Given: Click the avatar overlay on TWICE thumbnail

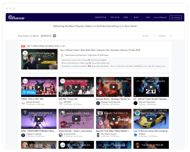Looking at the screenshot, I should point(25,81).
